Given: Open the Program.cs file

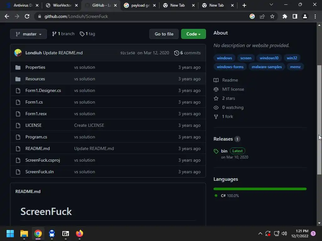Looking at the screenshot, I should 36,137.
